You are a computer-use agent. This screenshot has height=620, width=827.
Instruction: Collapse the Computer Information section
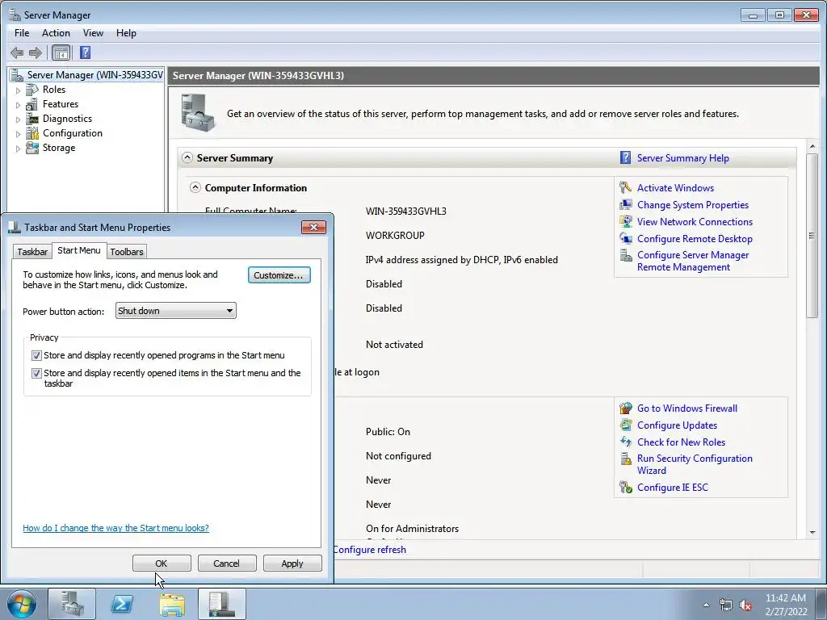coord(195,187)
